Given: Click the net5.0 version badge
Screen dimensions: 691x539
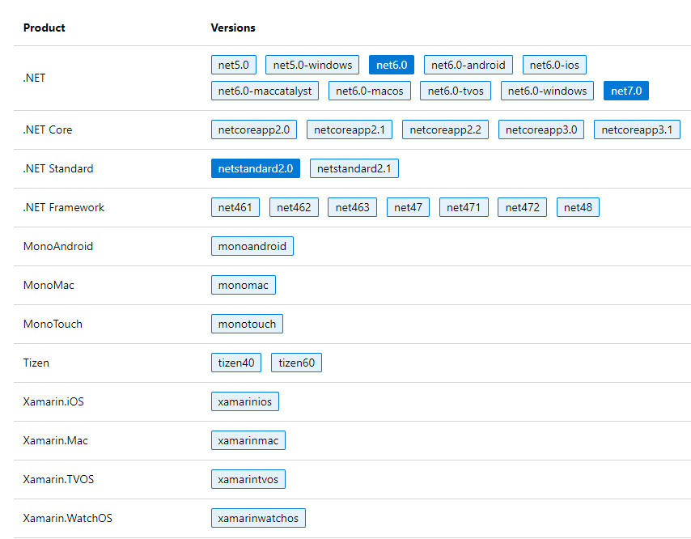Looking at the screenshot, I should tap(234, 65).
